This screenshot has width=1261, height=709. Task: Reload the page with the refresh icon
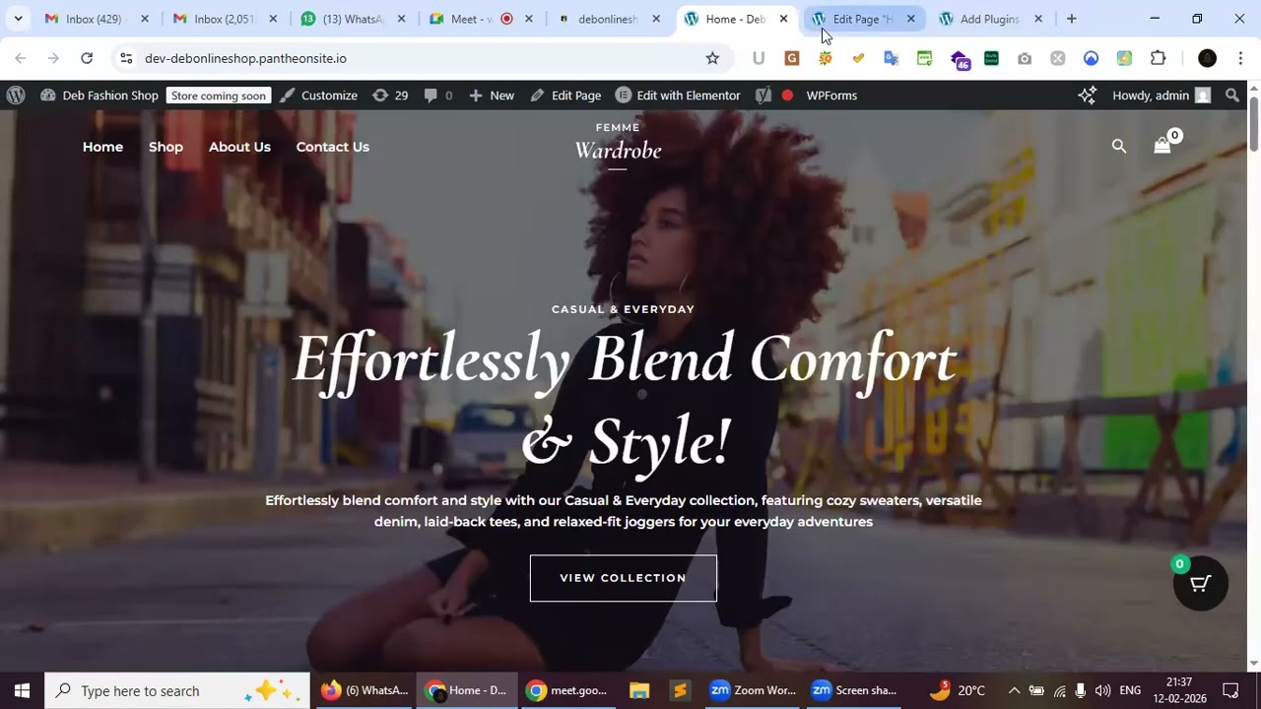pyautogui.click(x=87, y=58)
